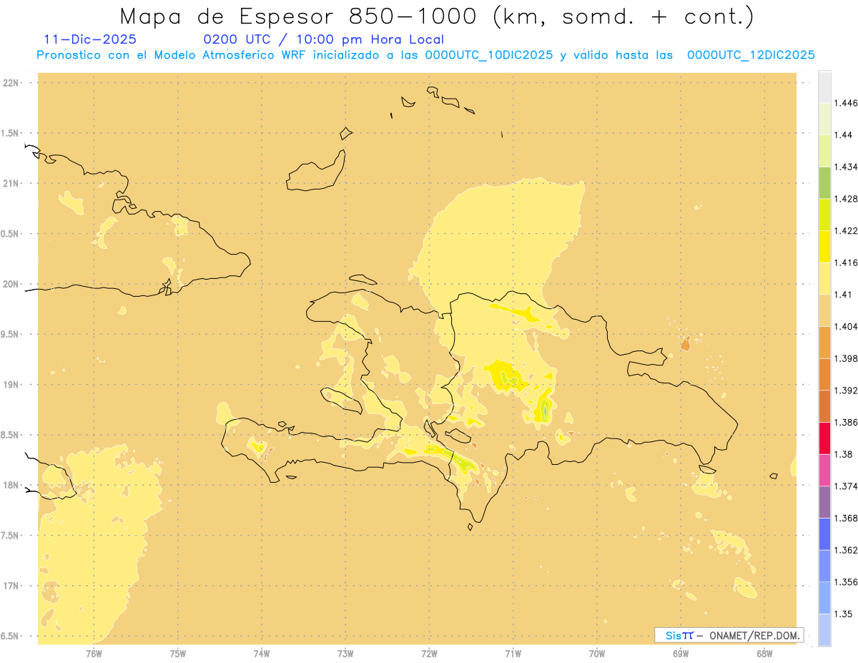This screenshot has height=663, width=858.
Task: Click the legend value '1.434'
Action: 846,167
